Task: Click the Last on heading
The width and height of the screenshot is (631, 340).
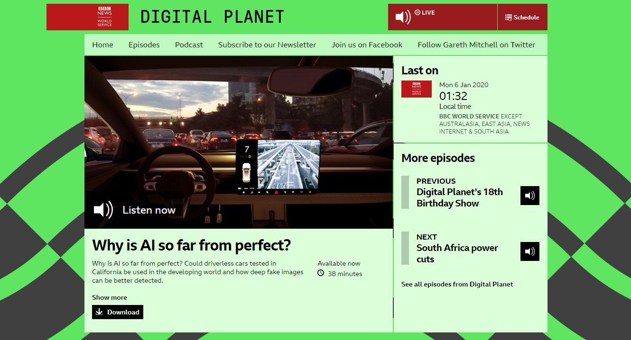Action: pyautogui.click(x=420, y=70)
